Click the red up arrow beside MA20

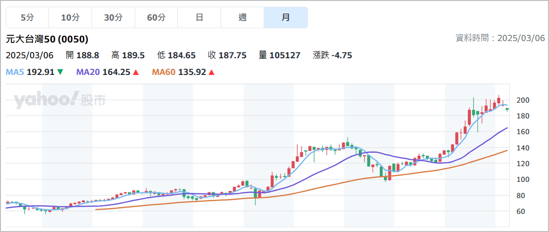click(136, 72)
